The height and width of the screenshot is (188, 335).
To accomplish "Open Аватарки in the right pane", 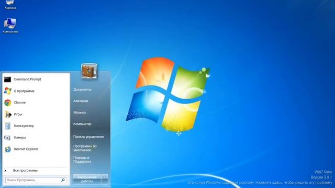I will (81, 101).
